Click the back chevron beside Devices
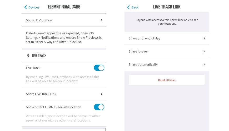229x131 pixels. 26,7
